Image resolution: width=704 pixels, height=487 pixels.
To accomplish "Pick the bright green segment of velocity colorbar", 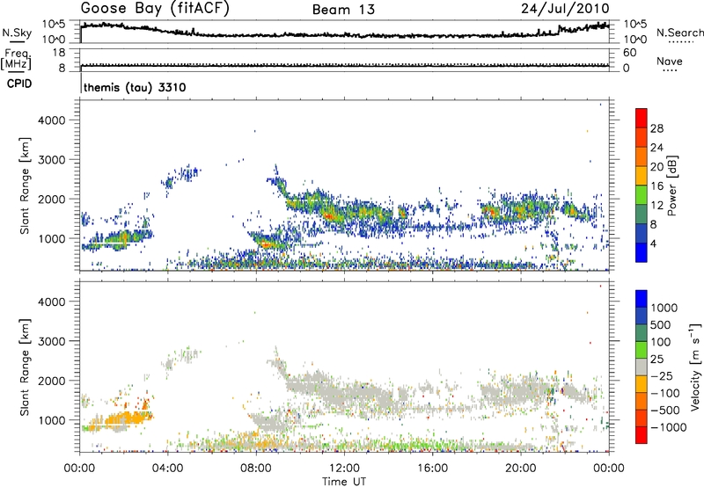I will (642, 350).
